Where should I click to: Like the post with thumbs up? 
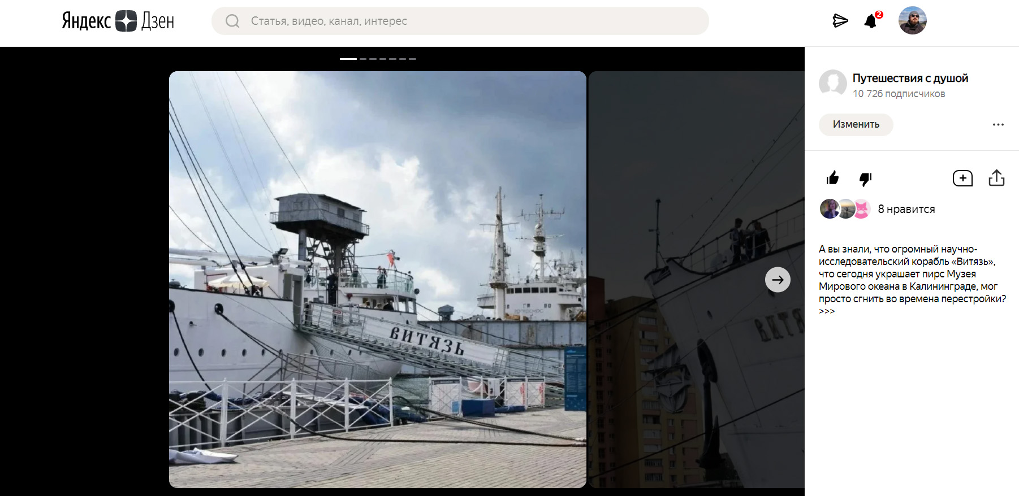click(x=832, y=179)
